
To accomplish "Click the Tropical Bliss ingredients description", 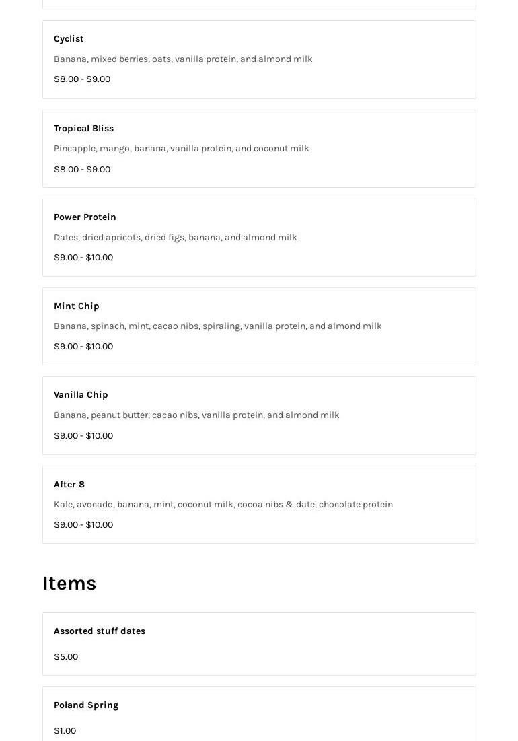I will (x=181, y=149).
